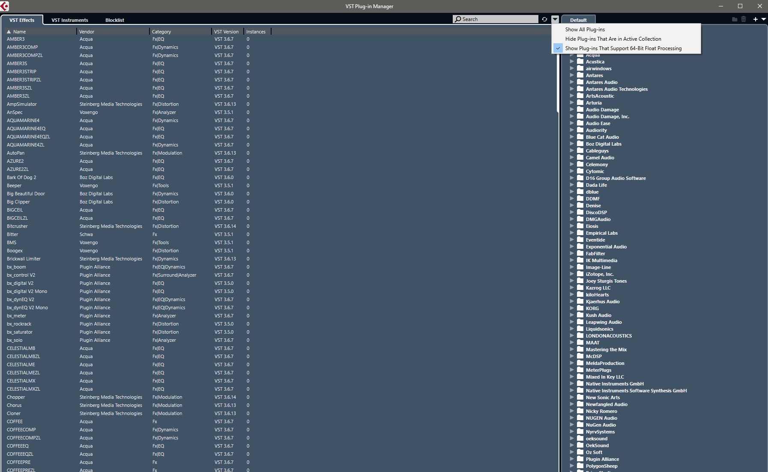Open the display options dropdown arrow
Screen dimensions: 768x472
pos(555,19)
